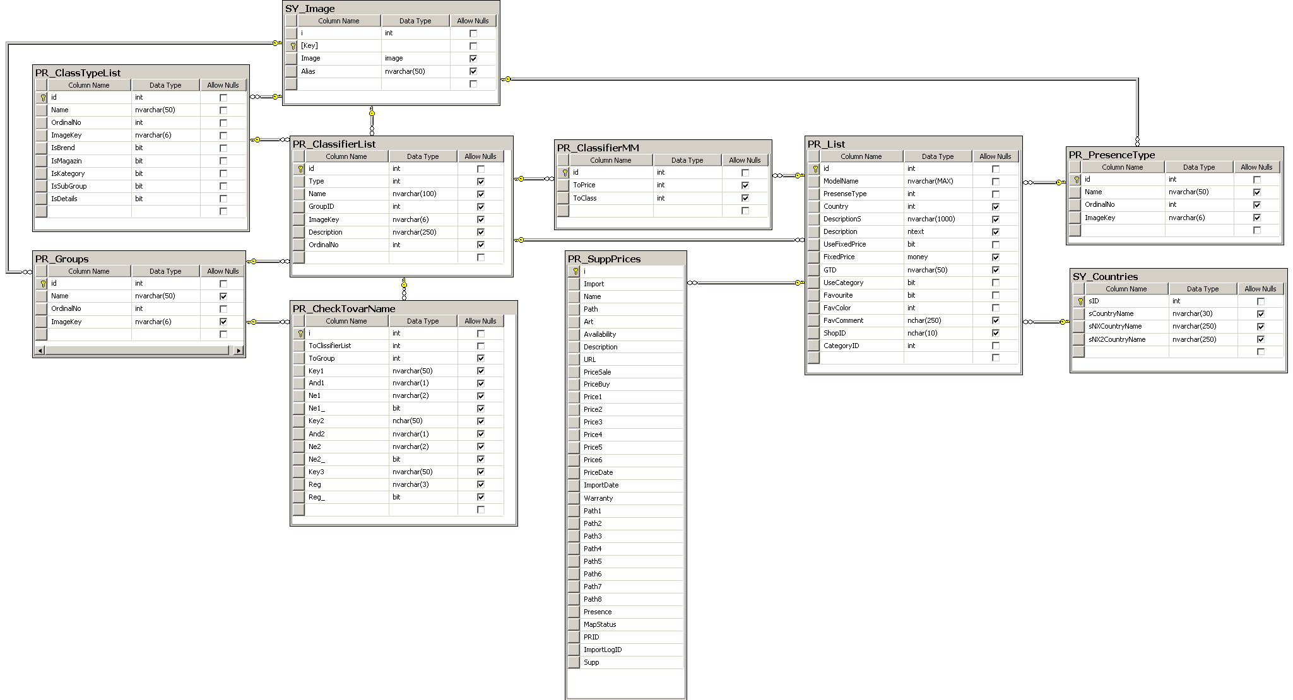Enable Allow Nulls for ModelName in PR_List
This screenshot has width=1293, height=700.
(996, 182)
